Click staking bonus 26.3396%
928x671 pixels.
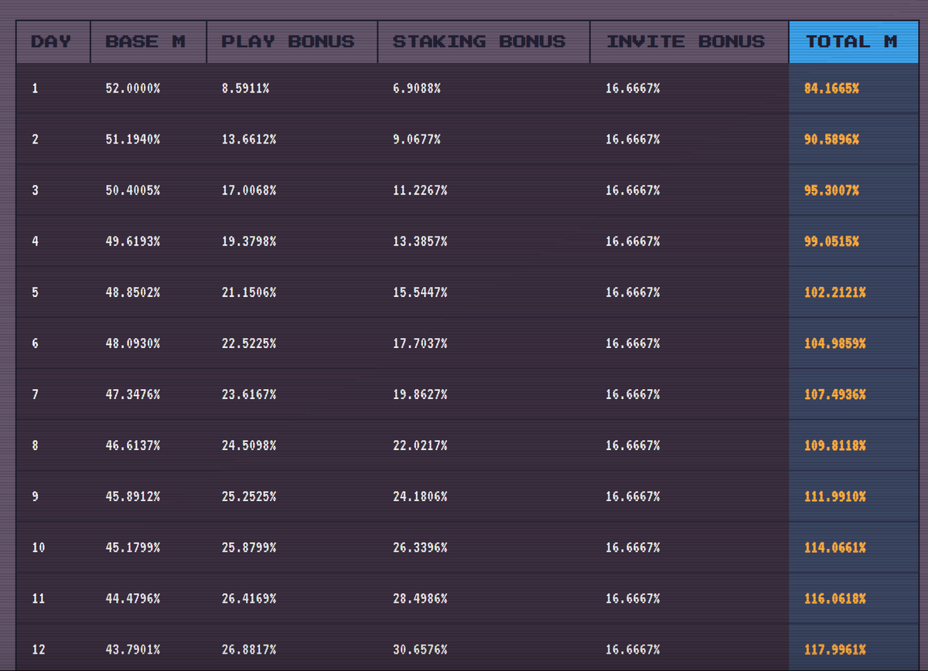click(420, 548)
